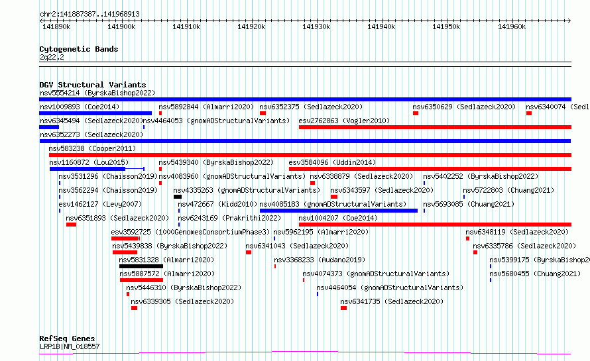Click the 2q22.2 cytogenetic band label
590x361 pixels.
pyautogui.click(x=52, y=57)
